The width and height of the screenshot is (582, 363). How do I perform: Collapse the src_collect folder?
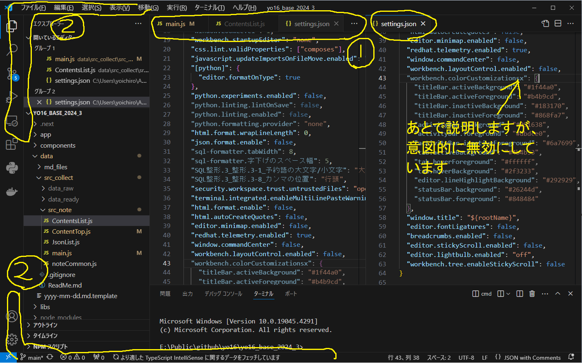(x=87, y=178)
